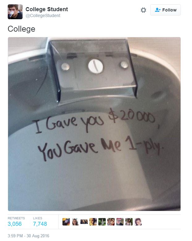Open the third liker avatar
This screenshot has height=241, width=192.
[84, 222]
